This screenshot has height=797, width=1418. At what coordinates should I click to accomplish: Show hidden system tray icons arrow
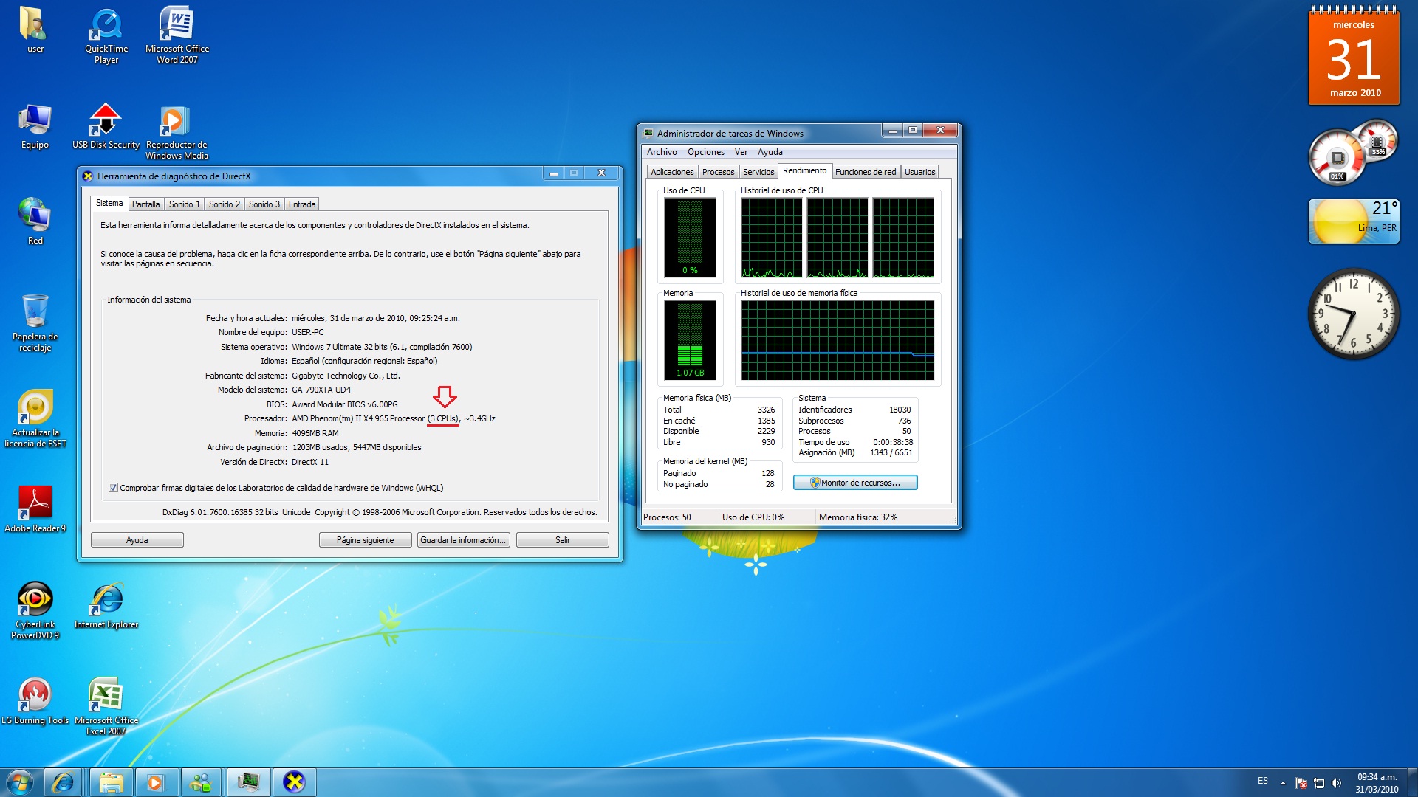(1283, 783)
